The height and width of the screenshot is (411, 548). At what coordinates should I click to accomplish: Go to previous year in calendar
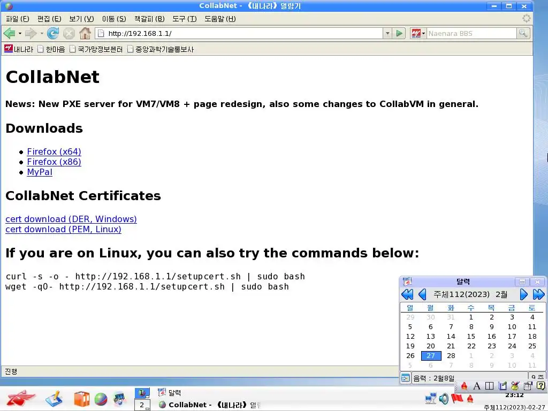(407, 295)
